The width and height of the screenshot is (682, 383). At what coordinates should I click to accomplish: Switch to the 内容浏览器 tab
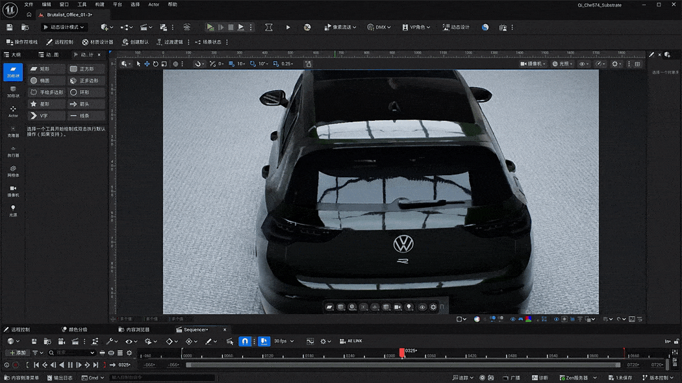click(134, 330)
